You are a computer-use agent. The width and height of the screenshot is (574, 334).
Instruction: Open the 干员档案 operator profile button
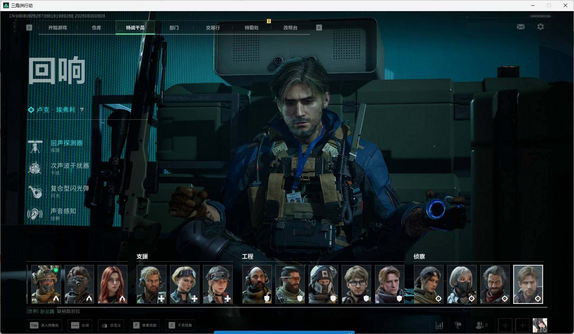(x=180, y=325)
